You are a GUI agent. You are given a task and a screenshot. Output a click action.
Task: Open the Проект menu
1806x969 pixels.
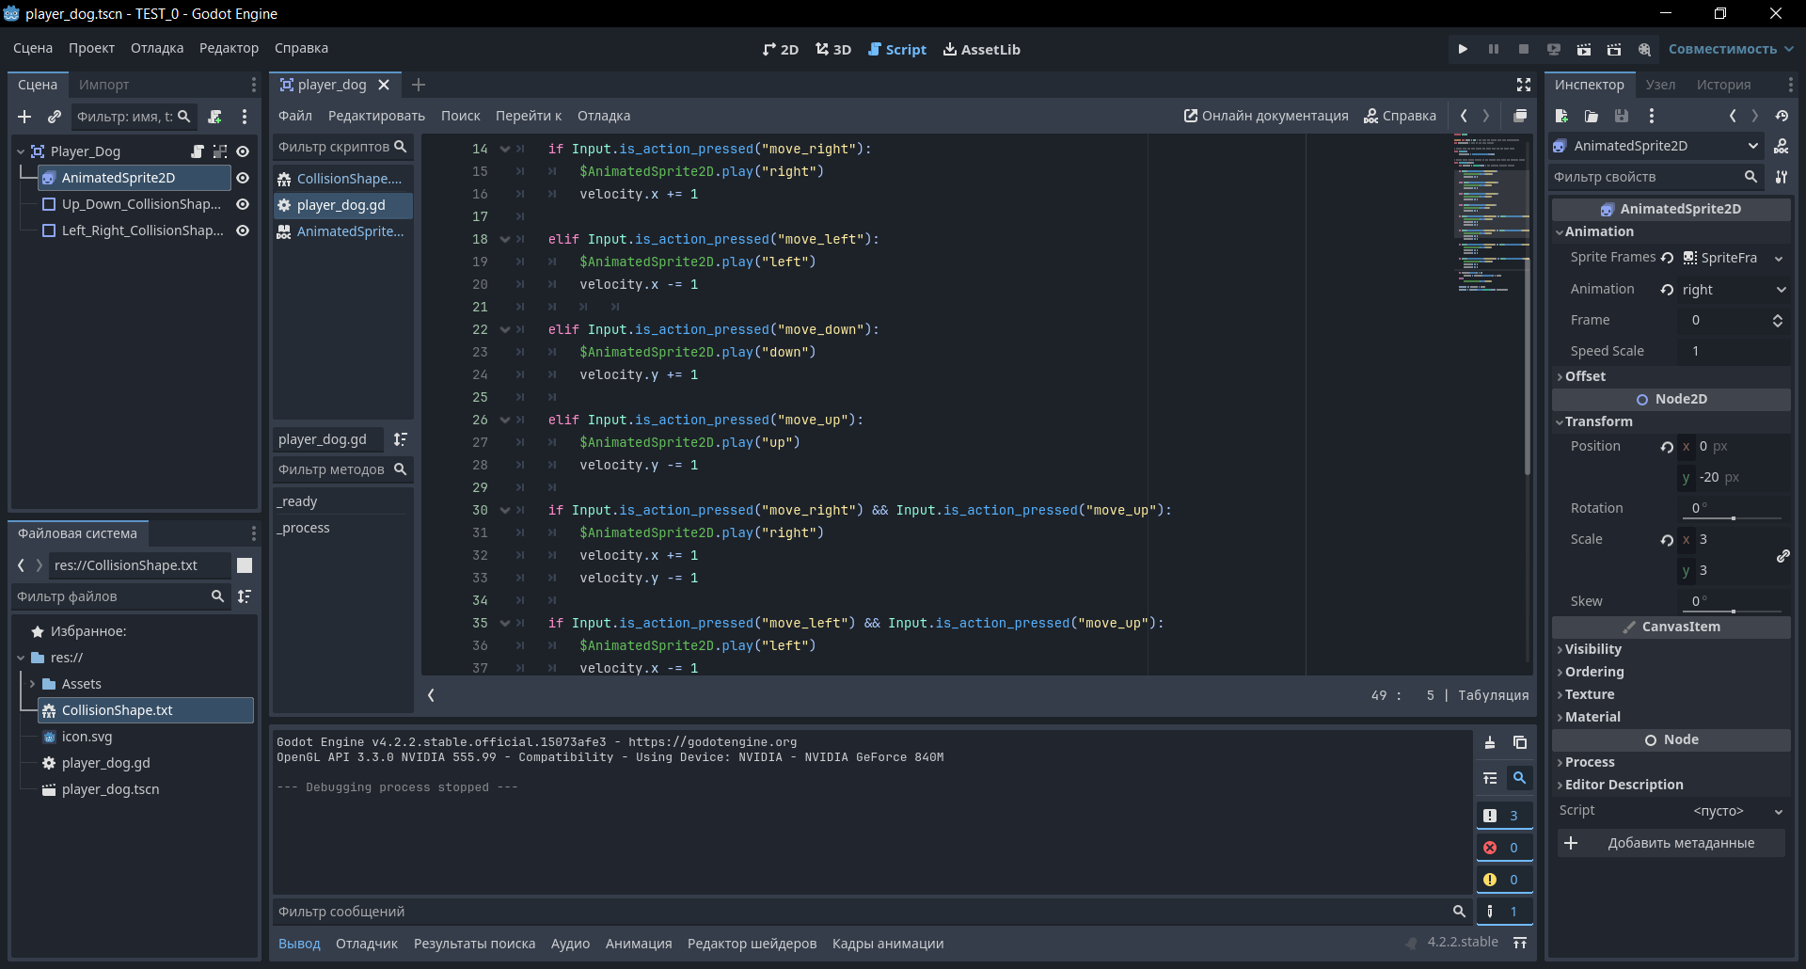[x=91, y=48]
